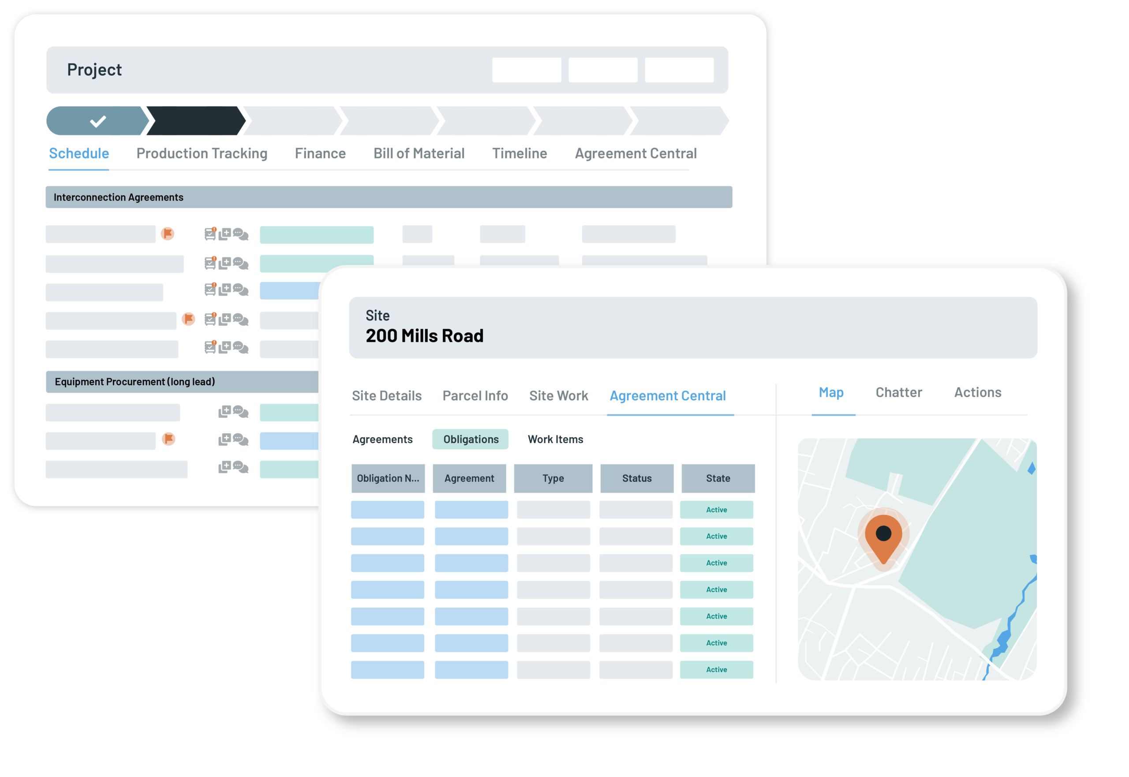Open checklist alert icon in fourth Interconnection row

click(x=210, y=319)
